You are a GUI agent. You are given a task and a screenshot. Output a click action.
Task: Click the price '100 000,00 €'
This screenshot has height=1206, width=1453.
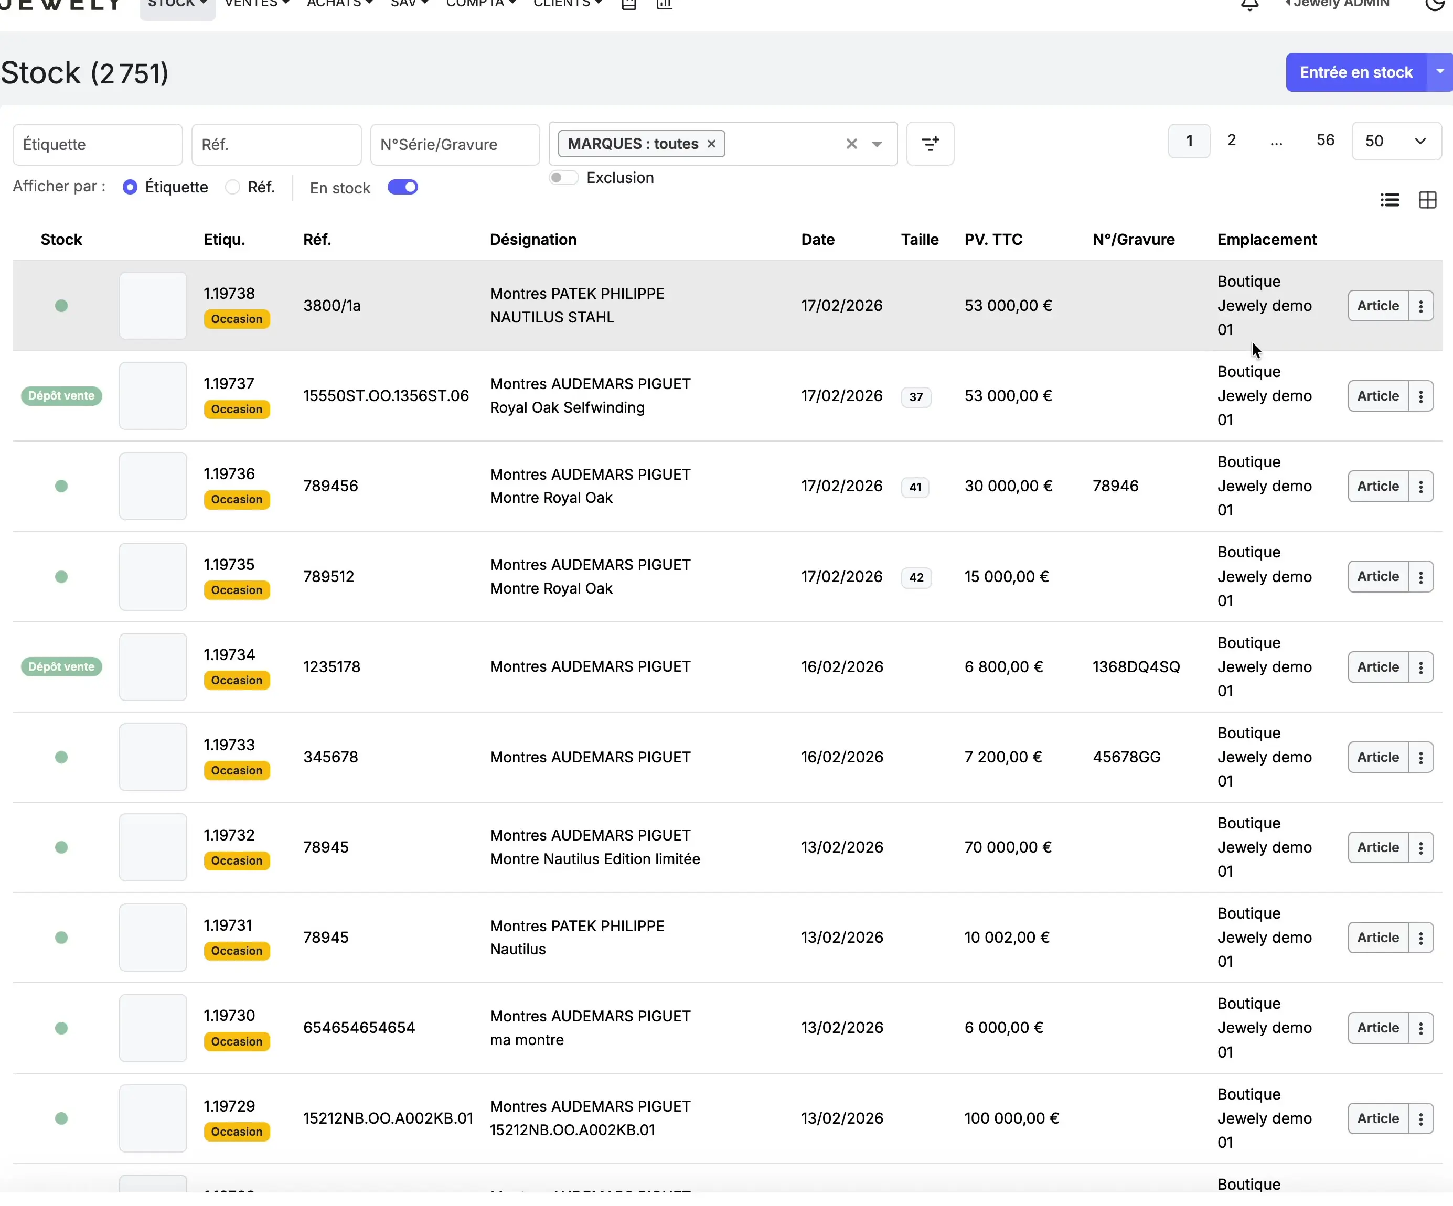1011,1119
